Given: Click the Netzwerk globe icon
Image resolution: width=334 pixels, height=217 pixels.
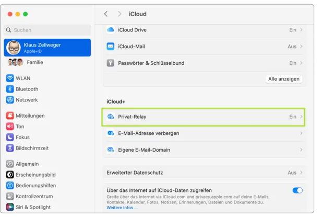Looking at the screenshot, I should (x=10, y=100).
